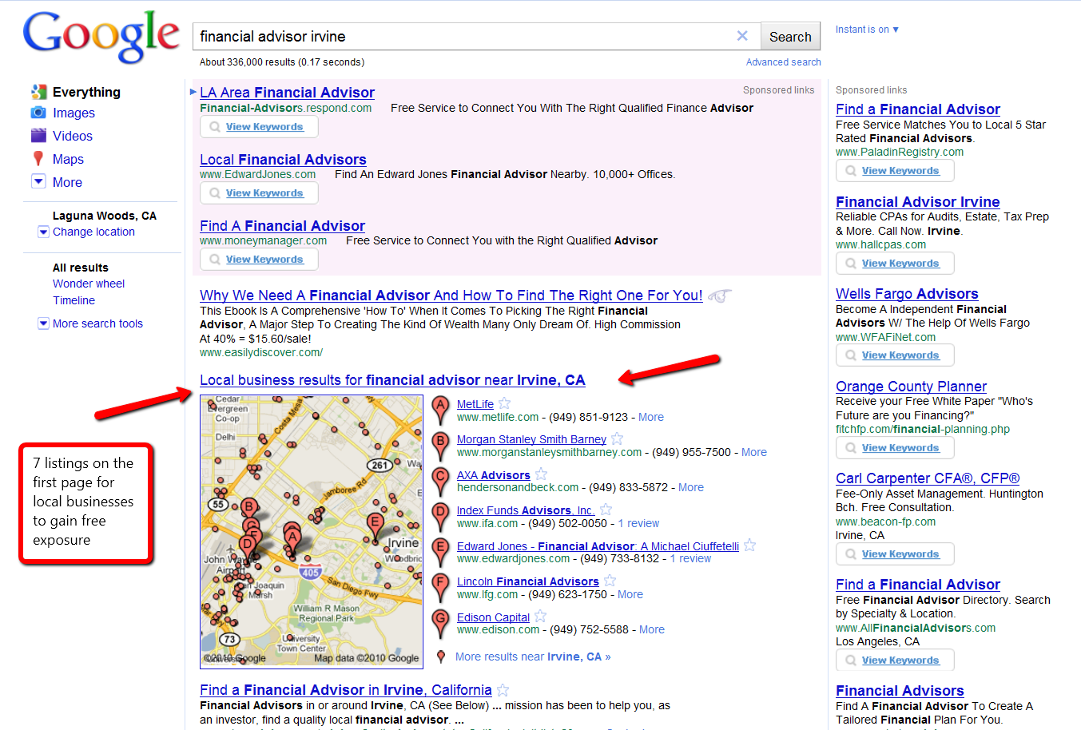Select Everything search category
This screenshot has width=1081, height=730.
coord(86,92)
